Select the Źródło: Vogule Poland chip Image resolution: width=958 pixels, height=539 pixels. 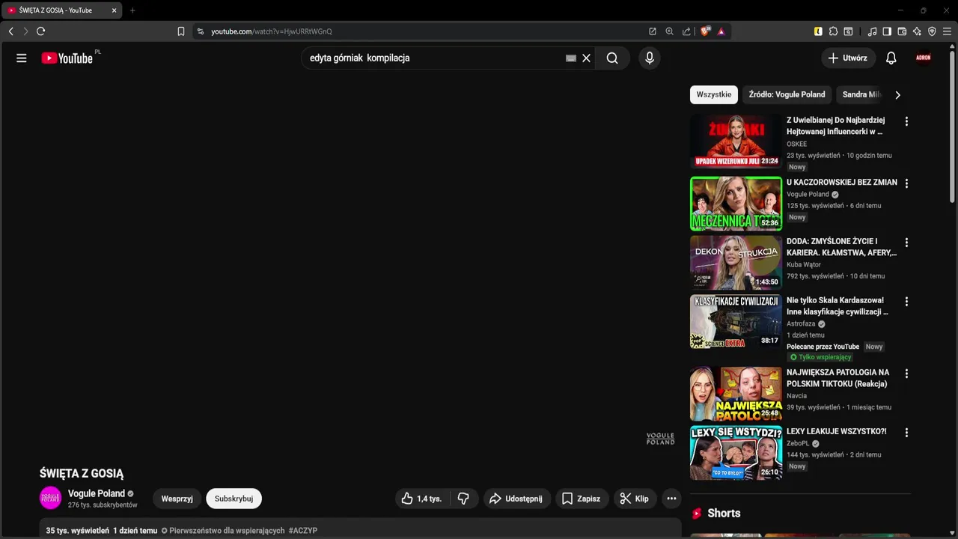pos(787,94)
